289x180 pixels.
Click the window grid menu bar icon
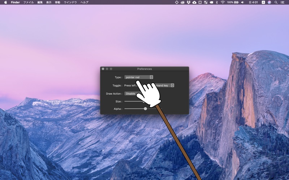tap(206, 2)
